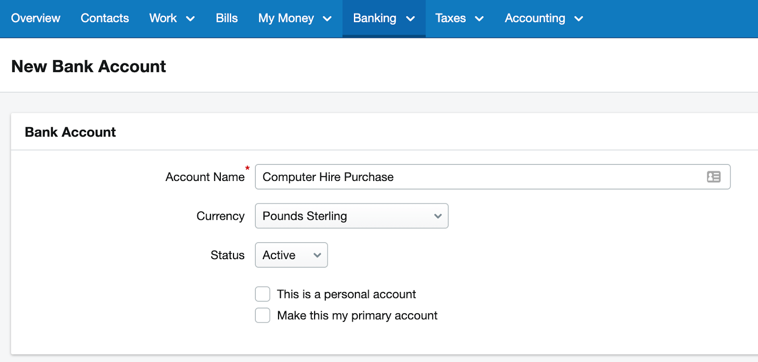Click the 'Currency' field label
Viewport: 758px width, 362px height.
pos(221,216)
